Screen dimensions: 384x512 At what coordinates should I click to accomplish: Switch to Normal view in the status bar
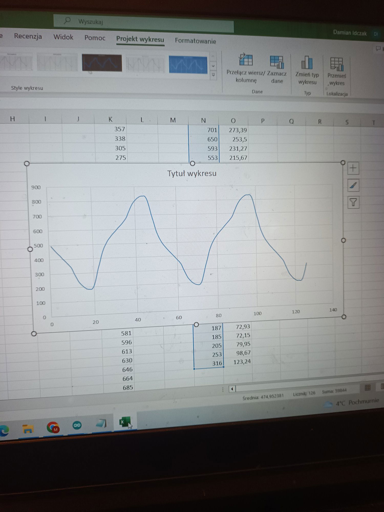pyautogui.click(x=368, y=388)
